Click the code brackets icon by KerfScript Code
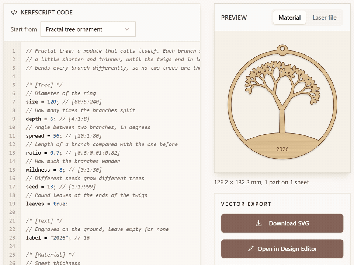 pyautogui.click(x=14, y=12)
